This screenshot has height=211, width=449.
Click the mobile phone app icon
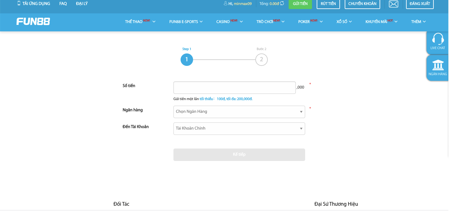[19, 3]
